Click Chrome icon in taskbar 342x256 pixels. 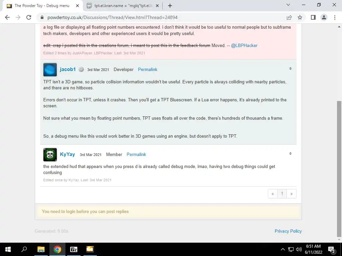click(57, 249)
